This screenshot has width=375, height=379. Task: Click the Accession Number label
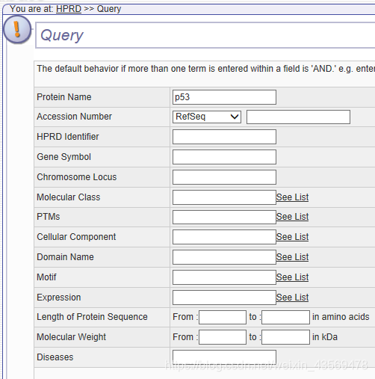74,117
